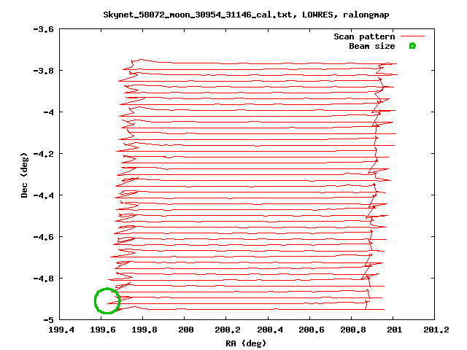Click the 'Dec (deg)' axis label

(24, 175)
